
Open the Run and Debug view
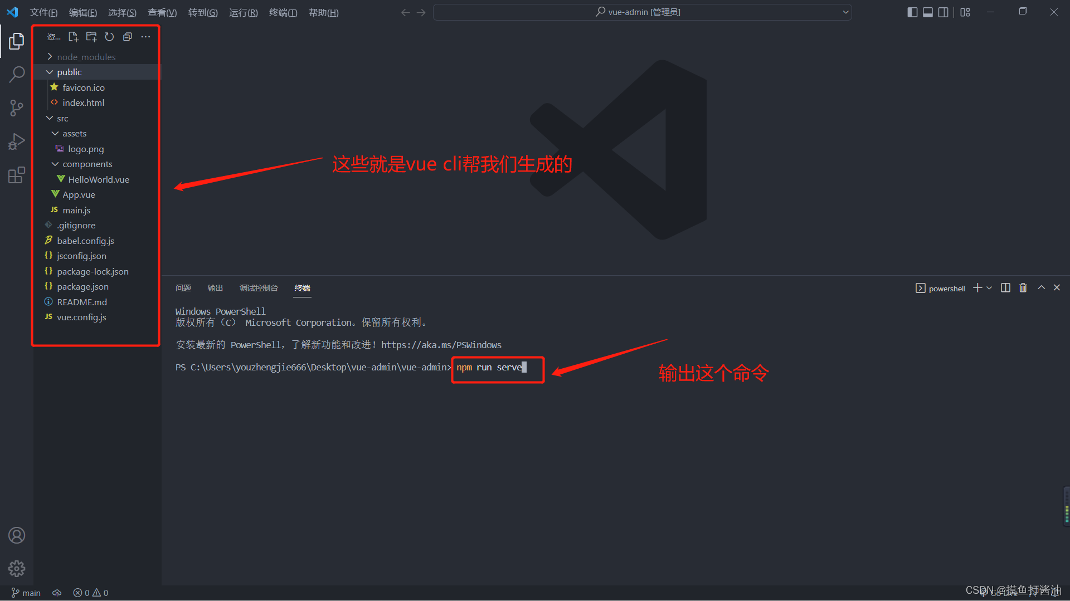(x=17, y=141)
